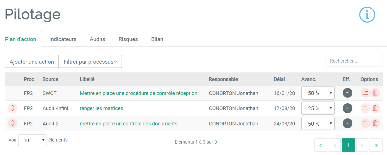The width and height of the screenshot is (387, 155).
Task: Delete the 'ranger les matrices' action with trash icon
Action: 375,108
